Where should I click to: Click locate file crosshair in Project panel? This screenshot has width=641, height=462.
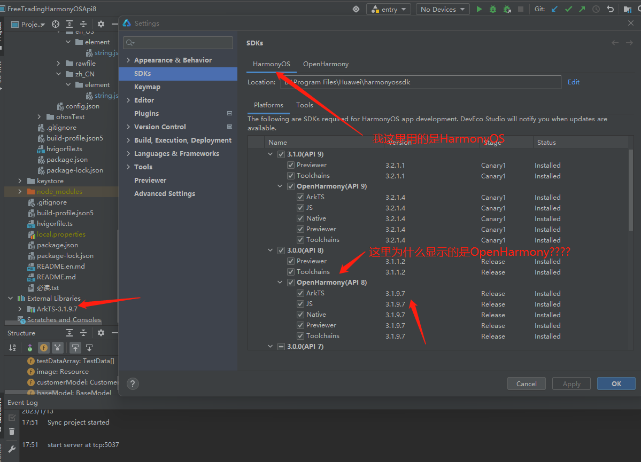point(56,24)
